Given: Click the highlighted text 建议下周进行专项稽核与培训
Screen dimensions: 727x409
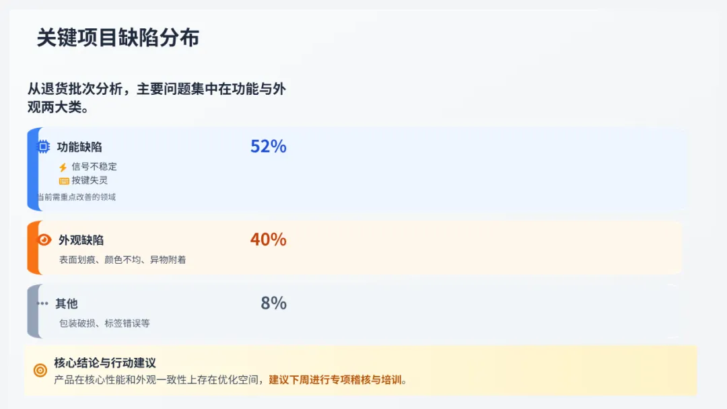Looking at the screenshot, I should [x=335, y=379].
